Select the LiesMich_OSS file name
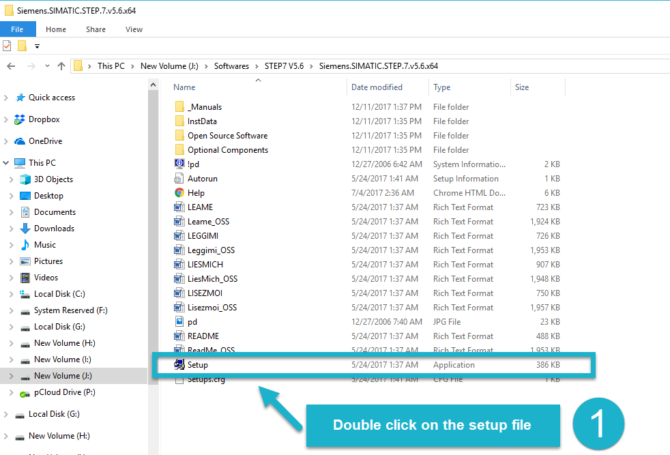The width and height of the screenshot is (670, 455). tap(212, 279)
